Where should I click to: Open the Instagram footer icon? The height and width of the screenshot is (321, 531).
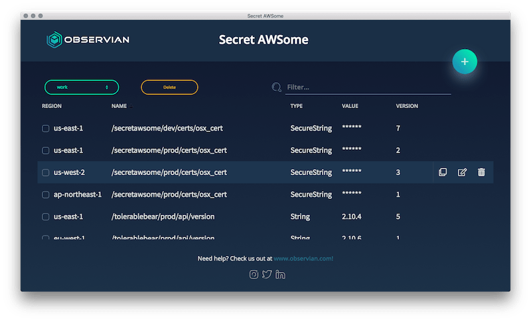click(x=254, y=275)
